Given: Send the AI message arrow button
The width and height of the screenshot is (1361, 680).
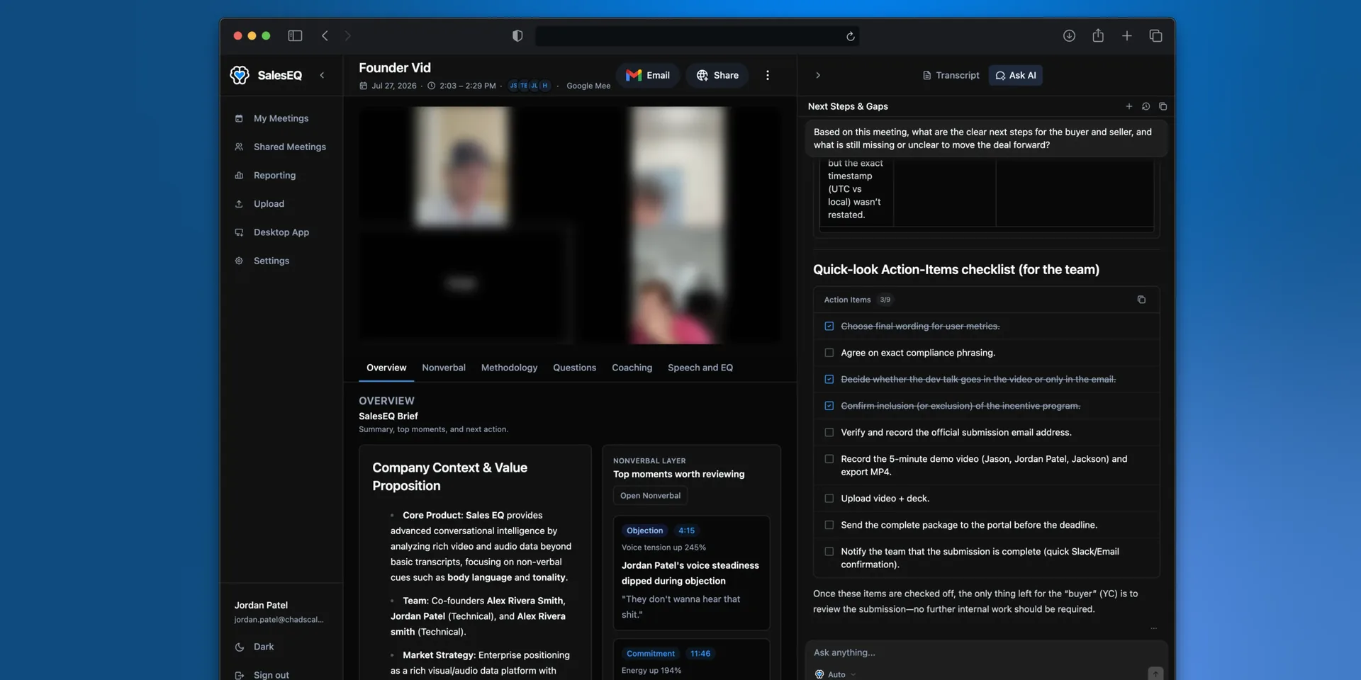Looking at the screenshot, I should pyautogui.click(x=1155, y=673).
